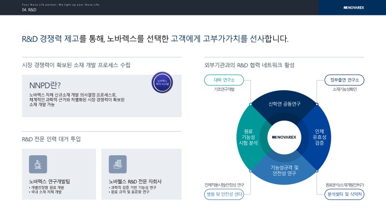Click the NOVAREX logo in the header
Viewport: 386px width, 217px height.
pyautogui.click(x=354, y=8)
